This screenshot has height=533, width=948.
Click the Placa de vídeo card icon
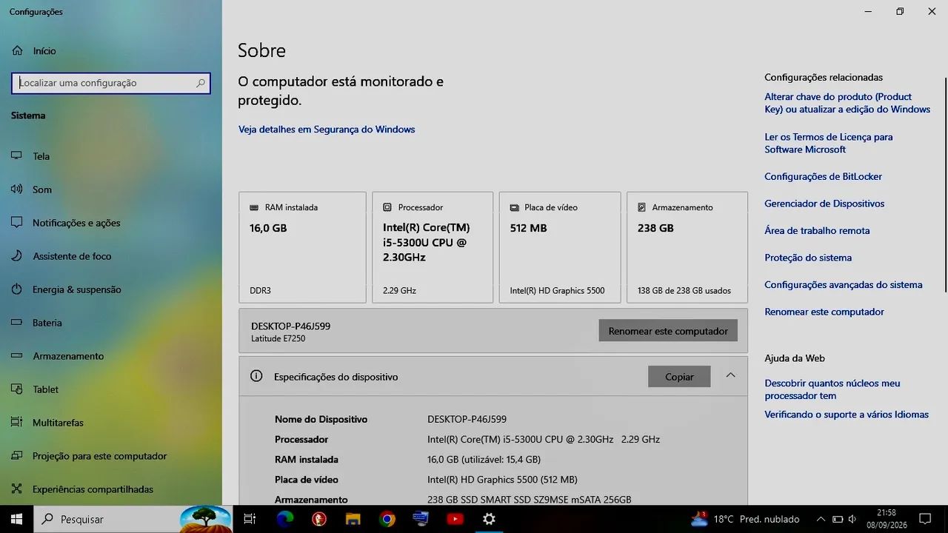coord(515,207)
